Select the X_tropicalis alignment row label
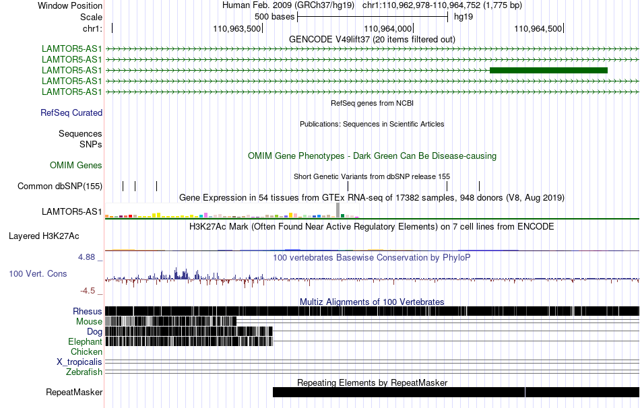Viewport: 640px width, 408px height. point(79,362)
